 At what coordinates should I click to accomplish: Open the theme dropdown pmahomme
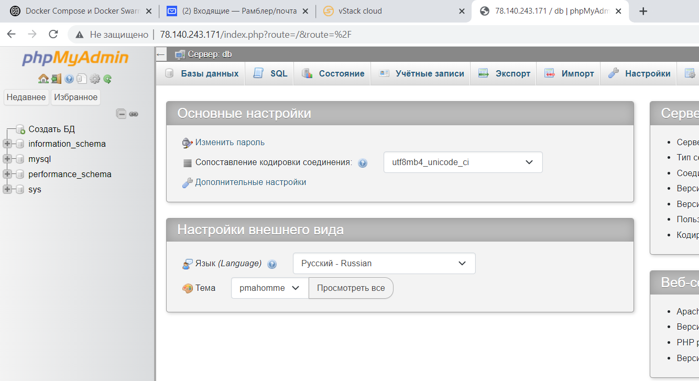(x=270, y=288)
